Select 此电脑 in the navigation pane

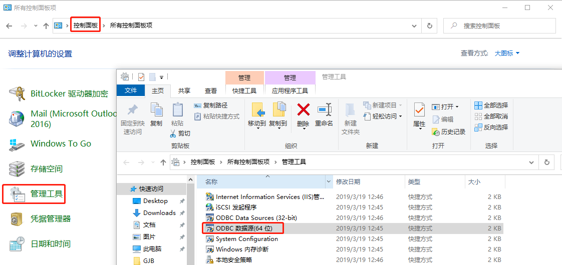pyautogui.click(x=152, y=249)
